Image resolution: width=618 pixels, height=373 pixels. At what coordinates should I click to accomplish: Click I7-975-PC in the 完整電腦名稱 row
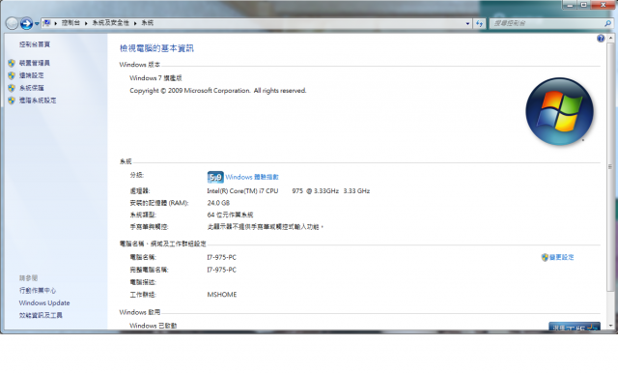click(x=221, y=270)
